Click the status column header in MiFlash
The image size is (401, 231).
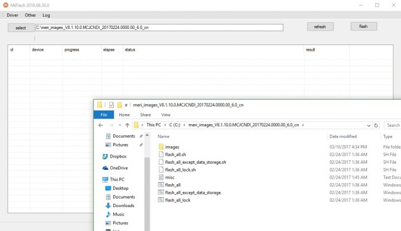click(130, 50)
